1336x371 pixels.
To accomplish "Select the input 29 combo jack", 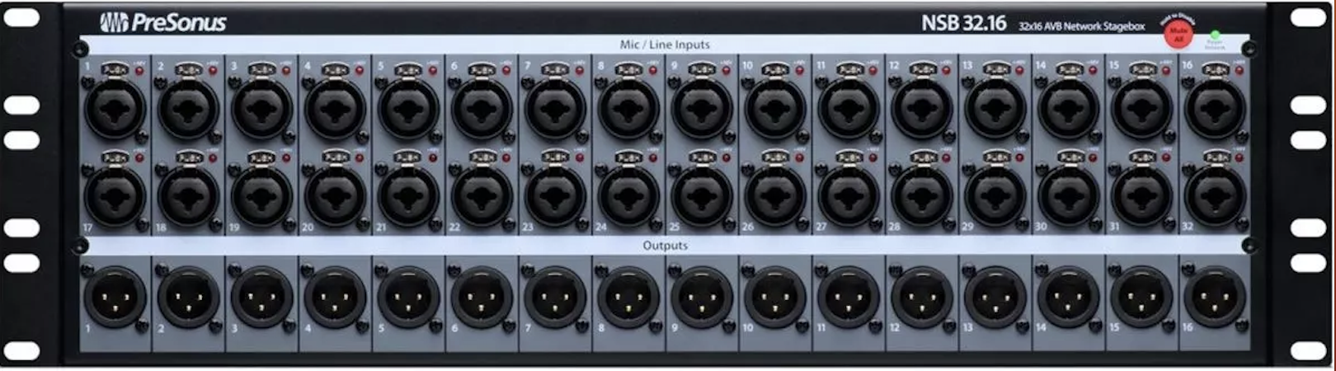I will click(x=995, y=196).
